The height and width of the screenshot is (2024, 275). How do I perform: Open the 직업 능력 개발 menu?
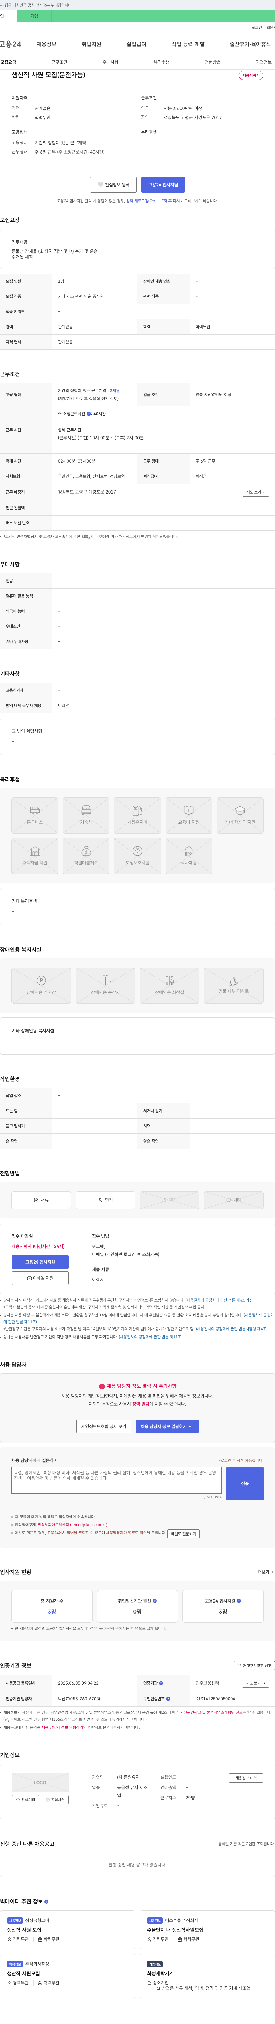(x=188, y=44)
